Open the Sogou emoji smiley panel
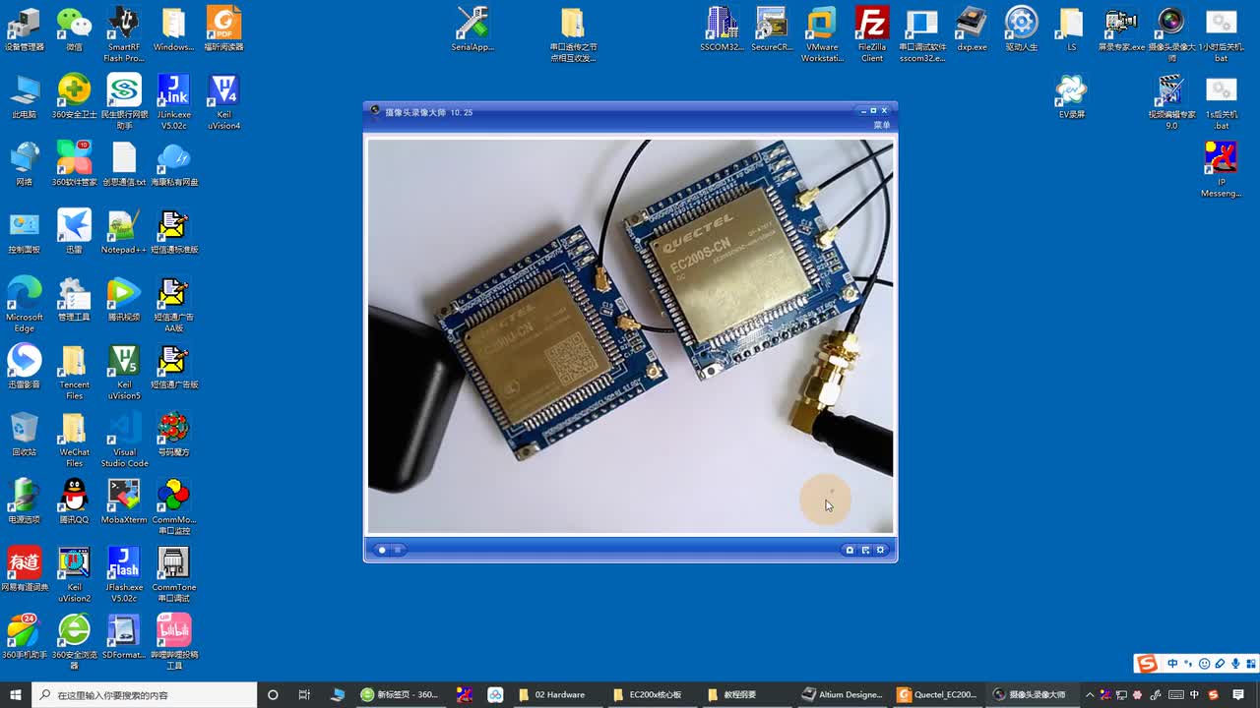This screenshot has width=1260, height=708. (1204, 664)
